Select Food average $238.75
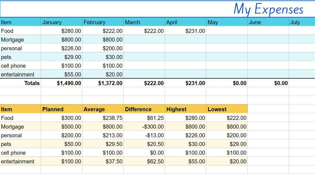 103,118
